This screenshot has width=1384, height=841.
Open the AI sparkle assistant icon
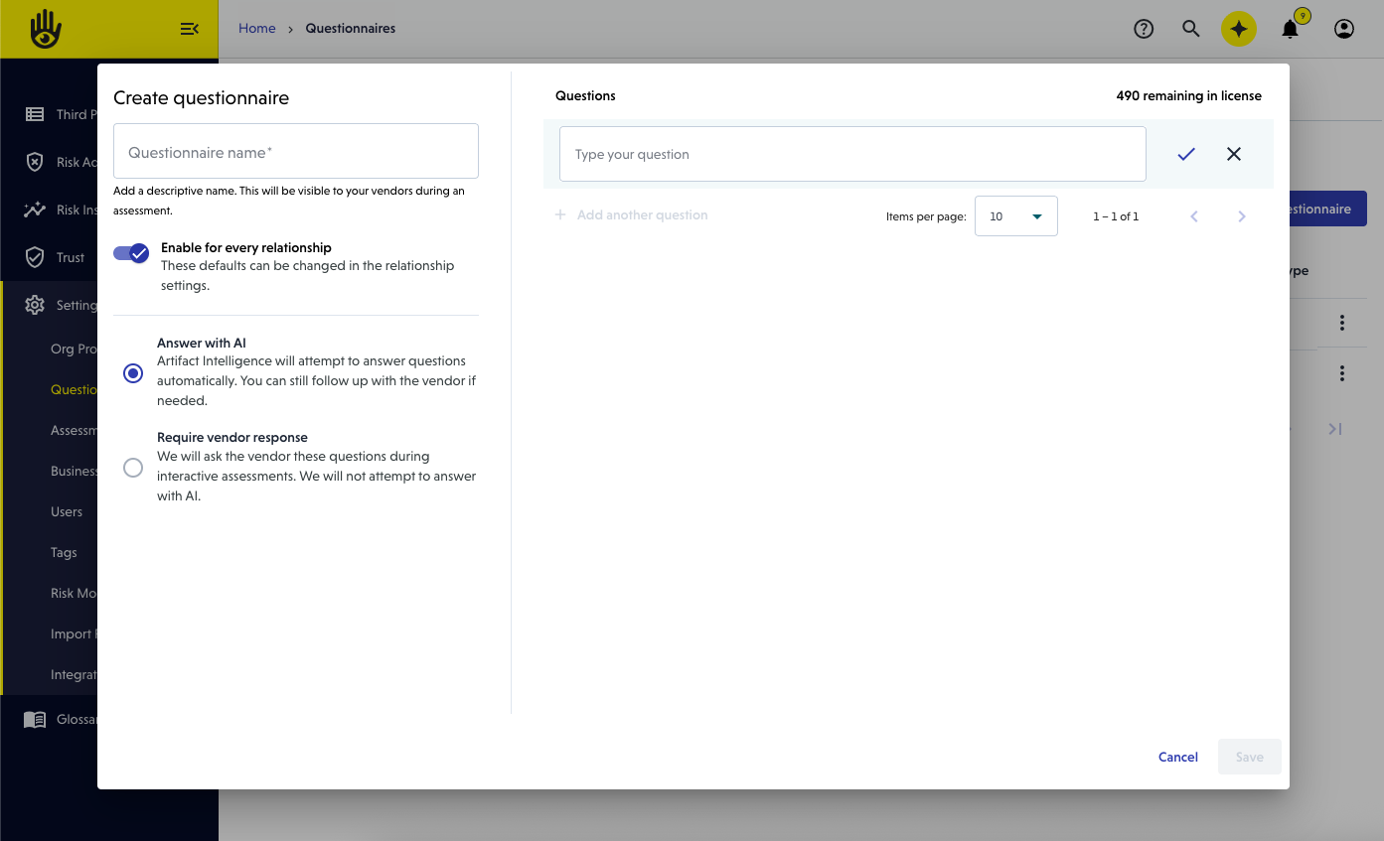(x=1239, y=29)
